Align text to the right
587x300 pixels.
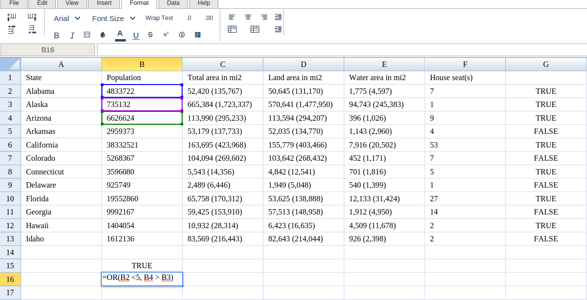pyautogui.click(x=264, y=17)
